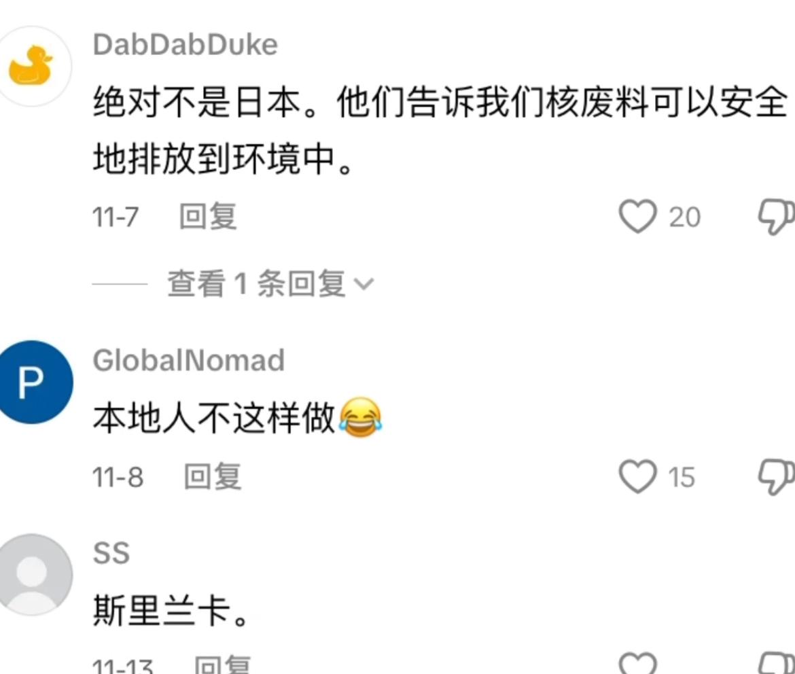The image size is (795, 674).
Task: Reply to SS's comment via 回复
Action: tap(223, 665)
